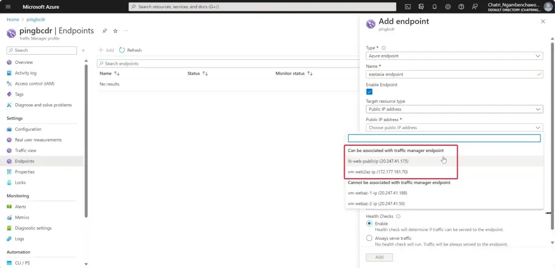Open the Type dropdown (Azure endpoint)
Screen dimensions: 555x268
point(455,56)
